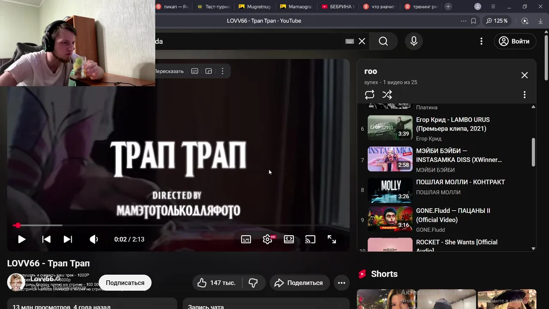Open address bar three-dot page menu
549x309 pixels.
463,21
